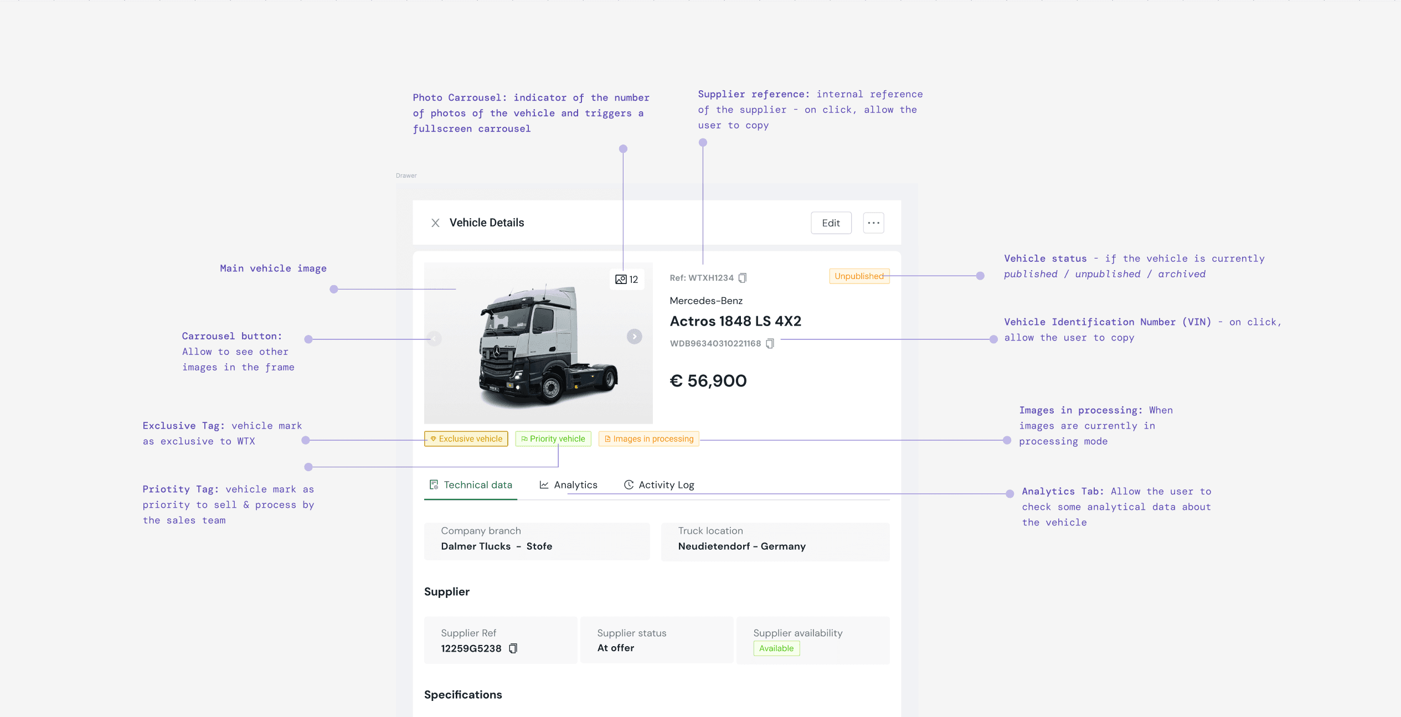The image size is (1401, 717).
Task: Click the Company branch label
Action: (x=481, y=531)
